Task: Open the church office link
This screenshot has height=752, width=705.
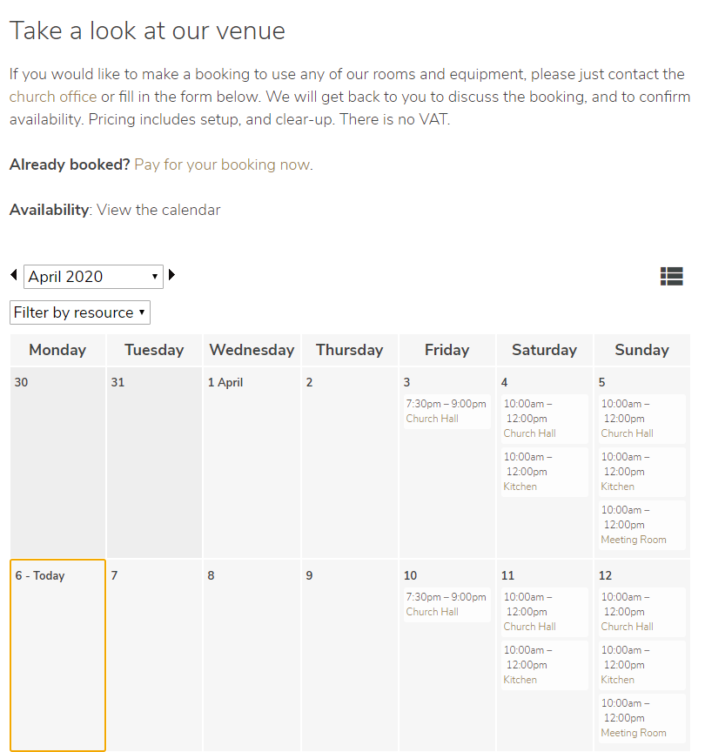Action: coord(53,97)
